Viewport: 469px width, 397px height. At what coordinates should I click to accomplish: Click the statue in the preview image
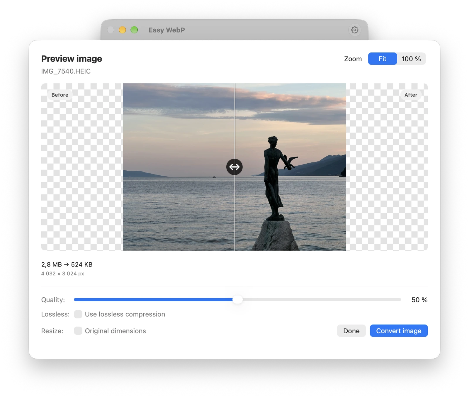click(x=275, y=179)
